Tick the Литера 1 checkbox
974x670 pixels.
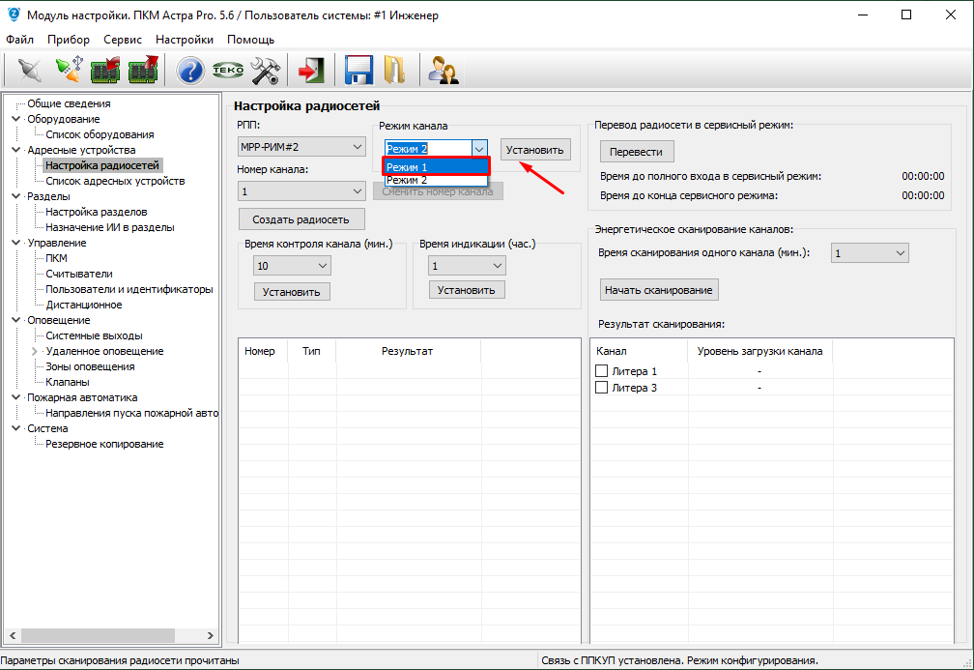601,371
